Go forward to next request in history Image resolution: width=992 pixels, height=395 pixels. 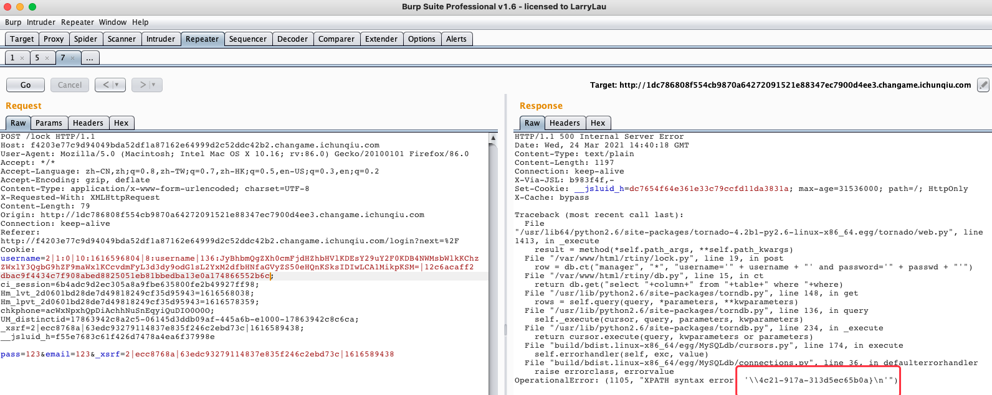[x=143, y=85]
